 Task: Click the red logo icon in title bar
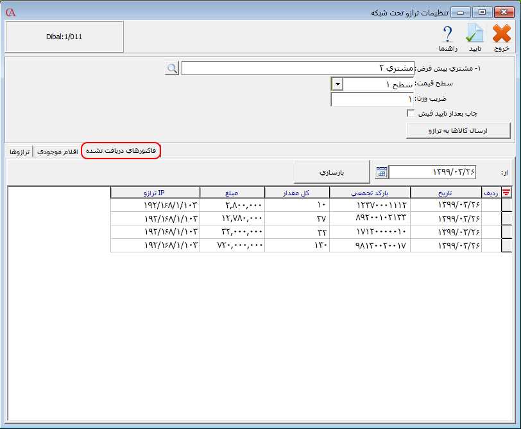[x=10, y=12]
